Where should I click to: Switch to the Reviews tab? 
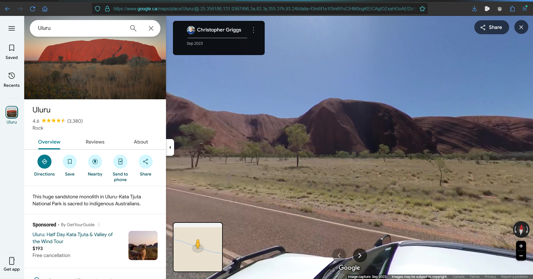point(95,142)
